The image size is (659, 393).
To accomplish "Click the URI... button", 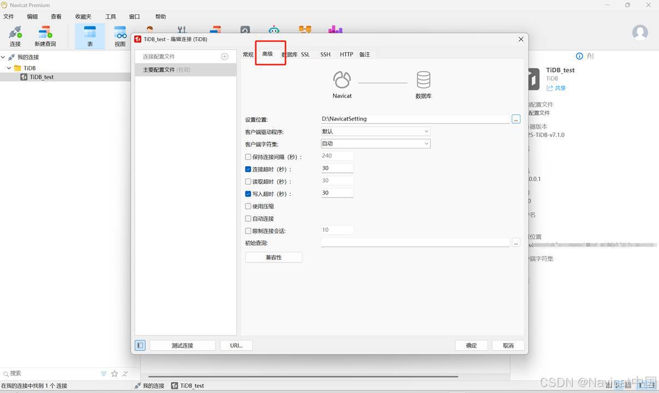I will coord(236,346).
